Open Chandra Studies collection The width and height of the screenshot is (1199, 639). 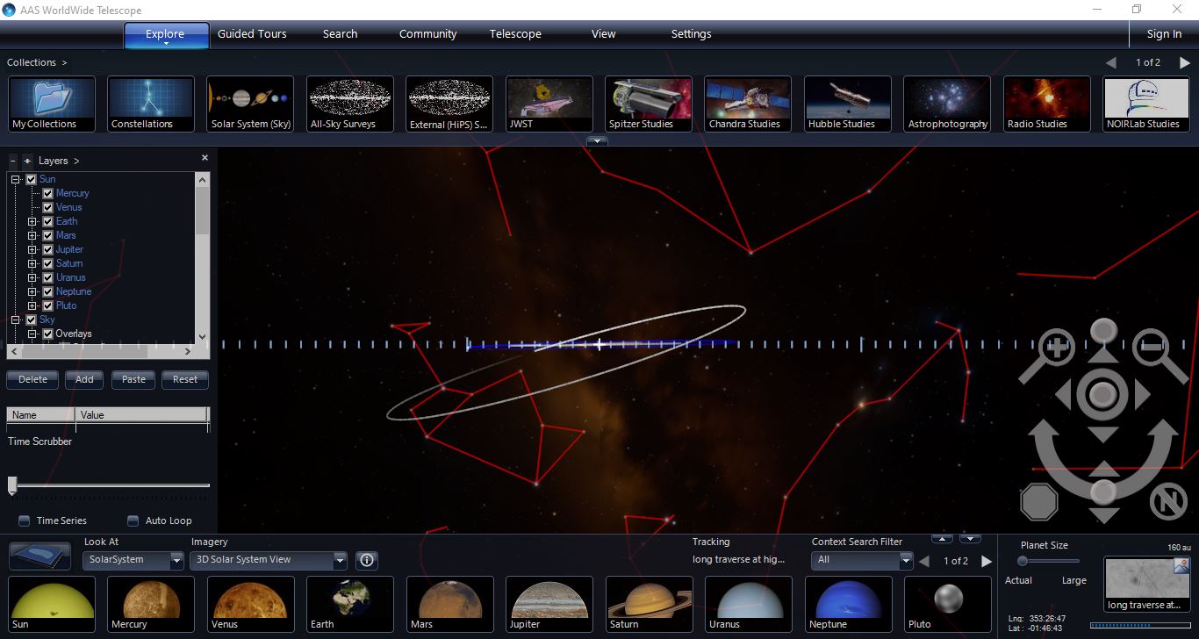point(748,104)
